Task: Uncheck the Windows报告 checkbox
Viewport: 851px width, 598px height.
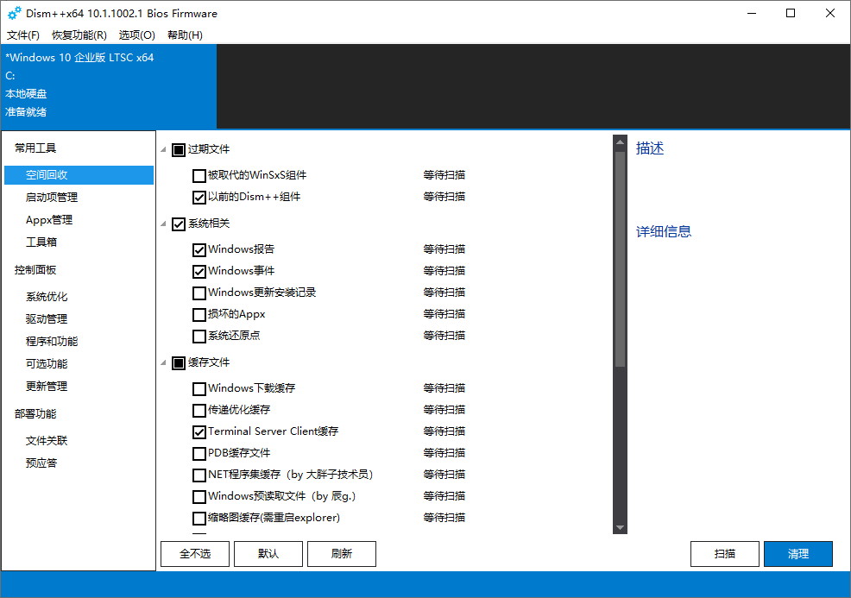Action: pos(199,250)
